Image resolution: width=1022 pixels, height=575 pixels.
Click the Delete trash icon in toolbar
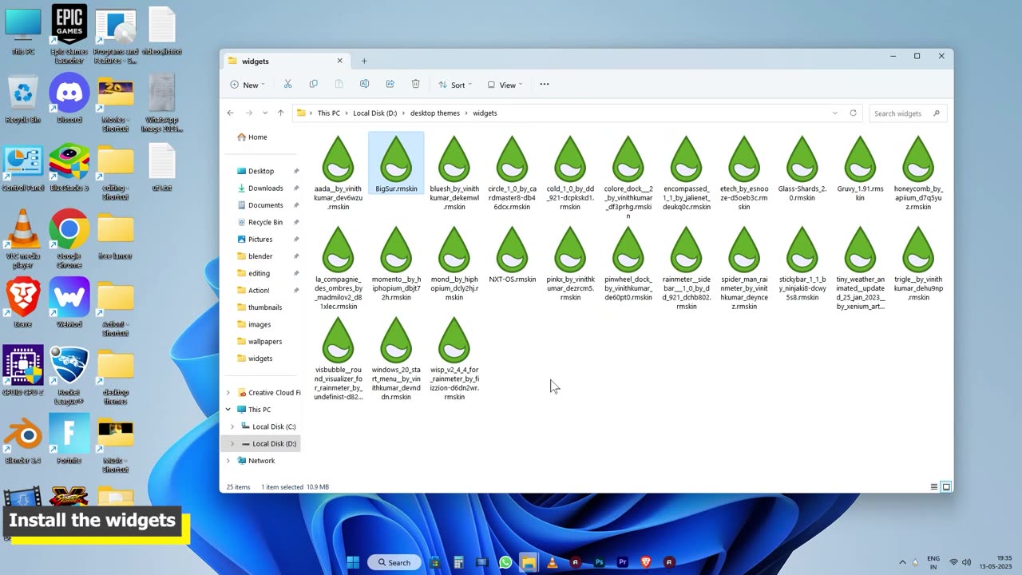click(415, 84)
